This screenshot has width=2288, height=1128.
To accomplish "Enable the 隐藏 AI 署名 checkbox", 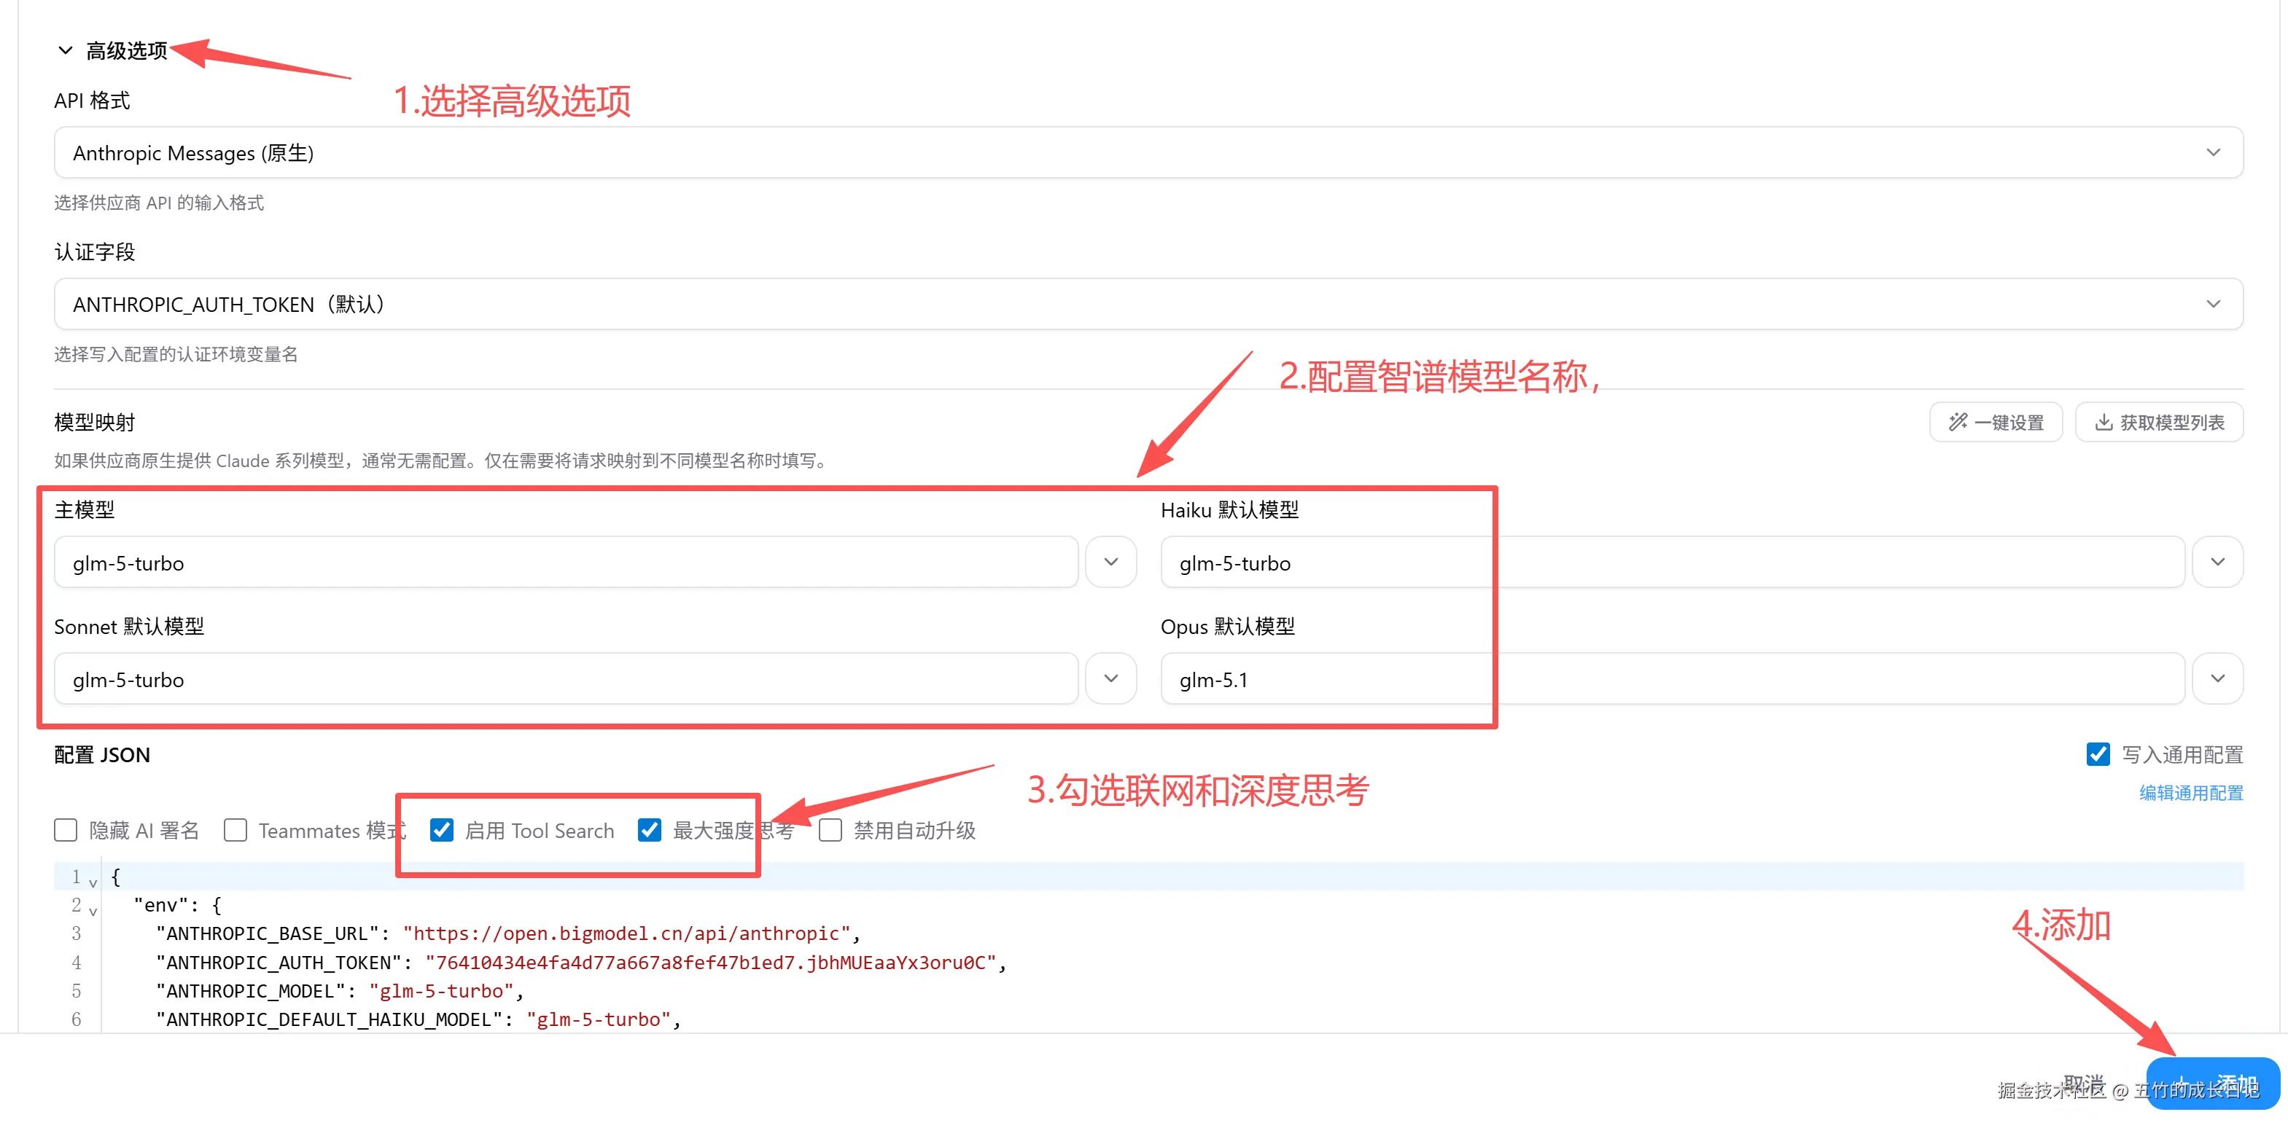I will click(66, 831).
